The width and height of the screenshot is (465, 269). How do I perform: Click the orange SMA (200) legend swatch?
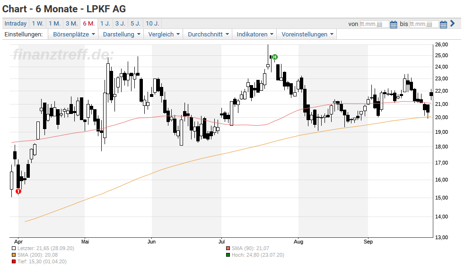point(14,255)
